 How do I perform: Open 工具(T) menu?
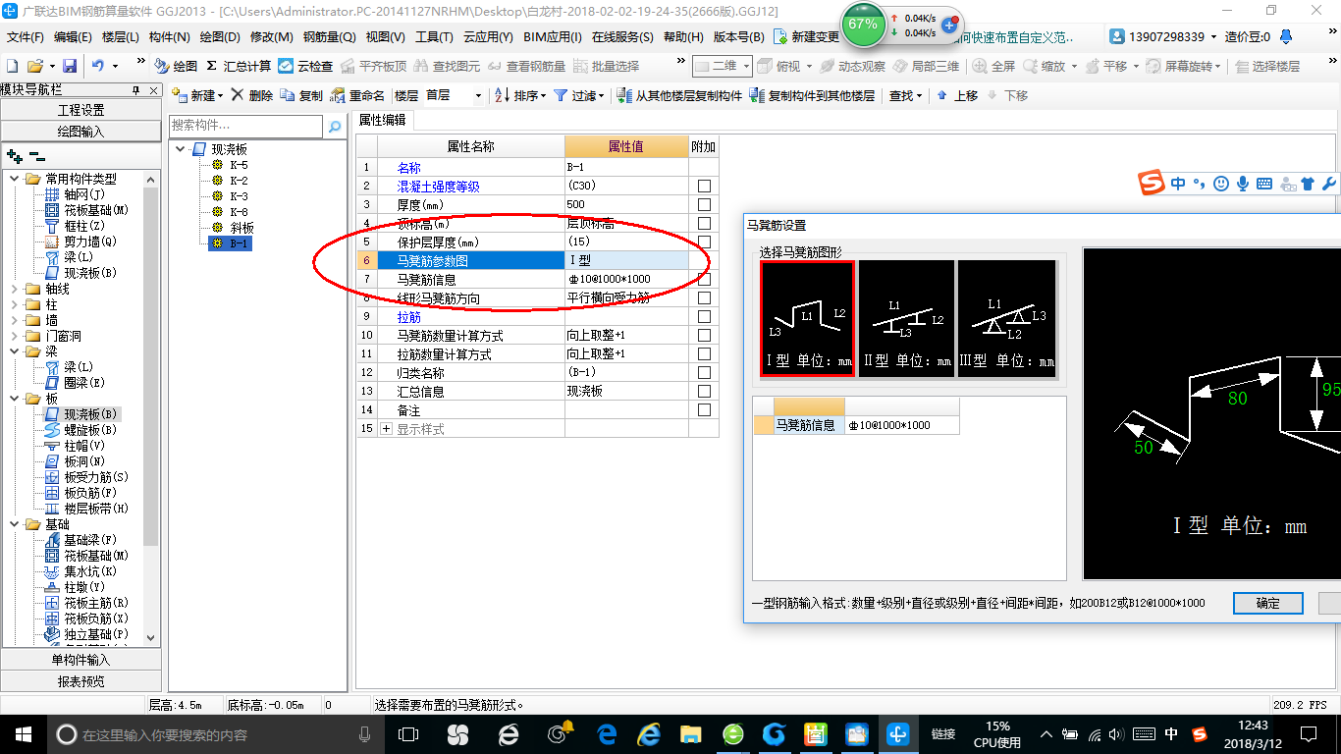434,37
